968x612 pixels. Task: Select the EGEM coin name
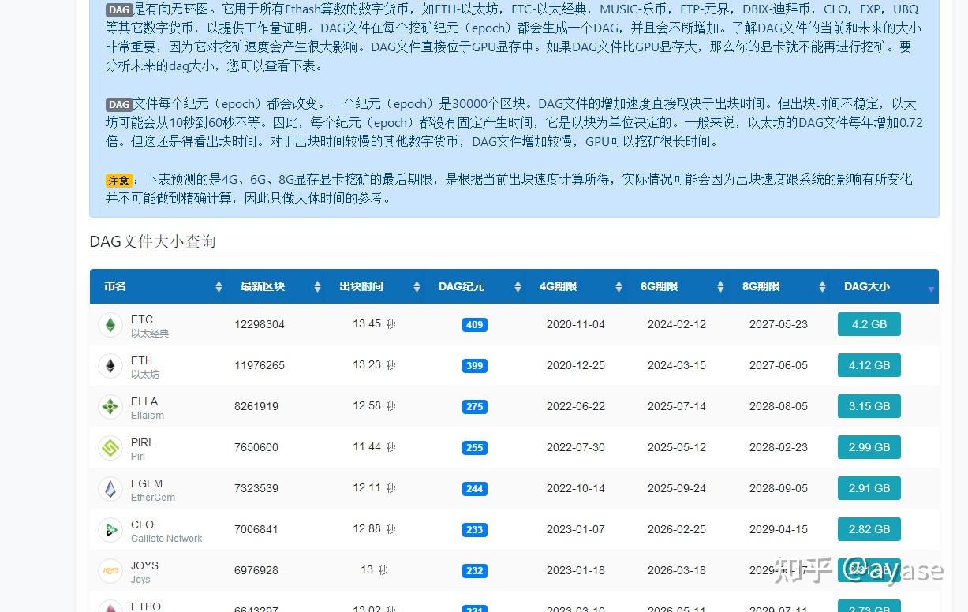tap(147, 483)
